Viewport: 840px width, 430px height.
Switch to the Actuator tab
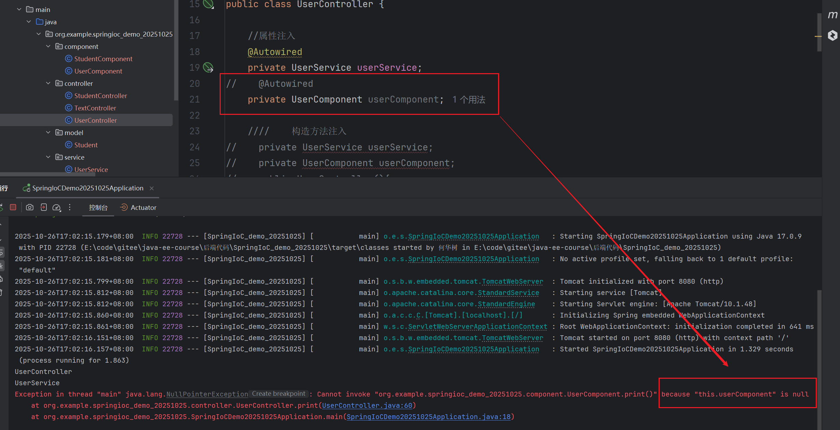(138, 207)
